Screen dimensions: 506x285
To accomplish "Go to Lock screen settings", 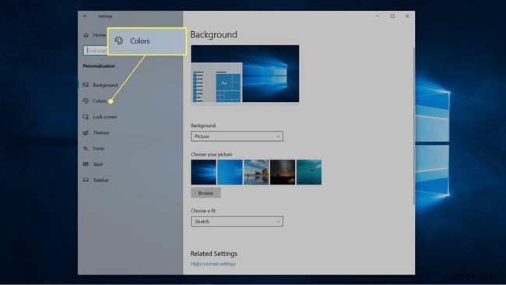I will (105, 117).
